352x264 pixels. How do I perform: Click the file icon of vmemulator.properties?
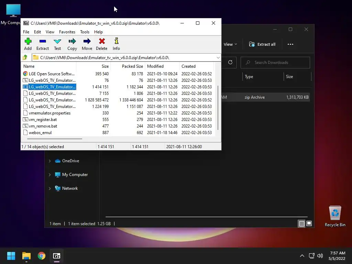(x=25, y=113)
